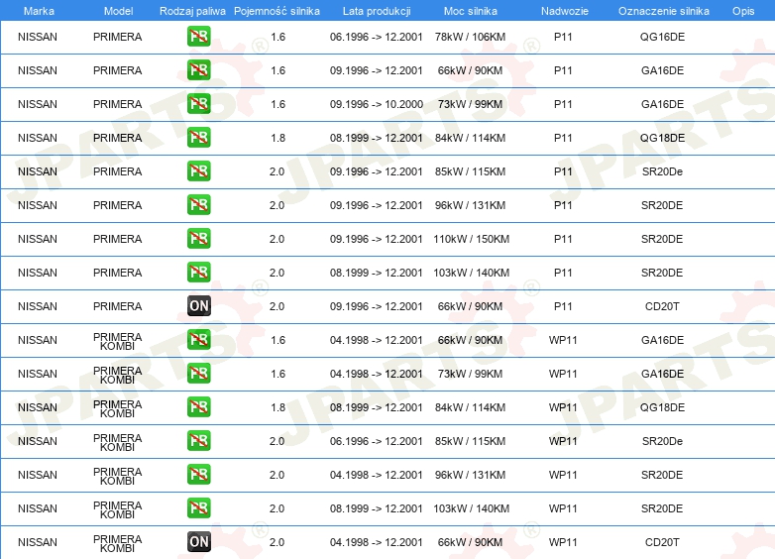Select the date range 09.1996 -> 10.2000
Image resolution: width=775 pixels, height=559 pixels.
(377, 104)
